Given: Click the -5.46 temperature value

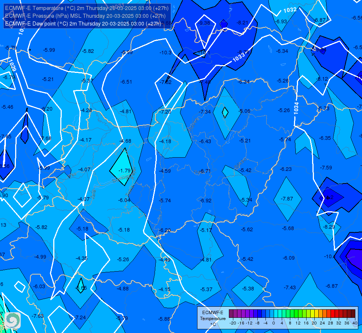Looking at the screenshot, I should tap(7, 107).
